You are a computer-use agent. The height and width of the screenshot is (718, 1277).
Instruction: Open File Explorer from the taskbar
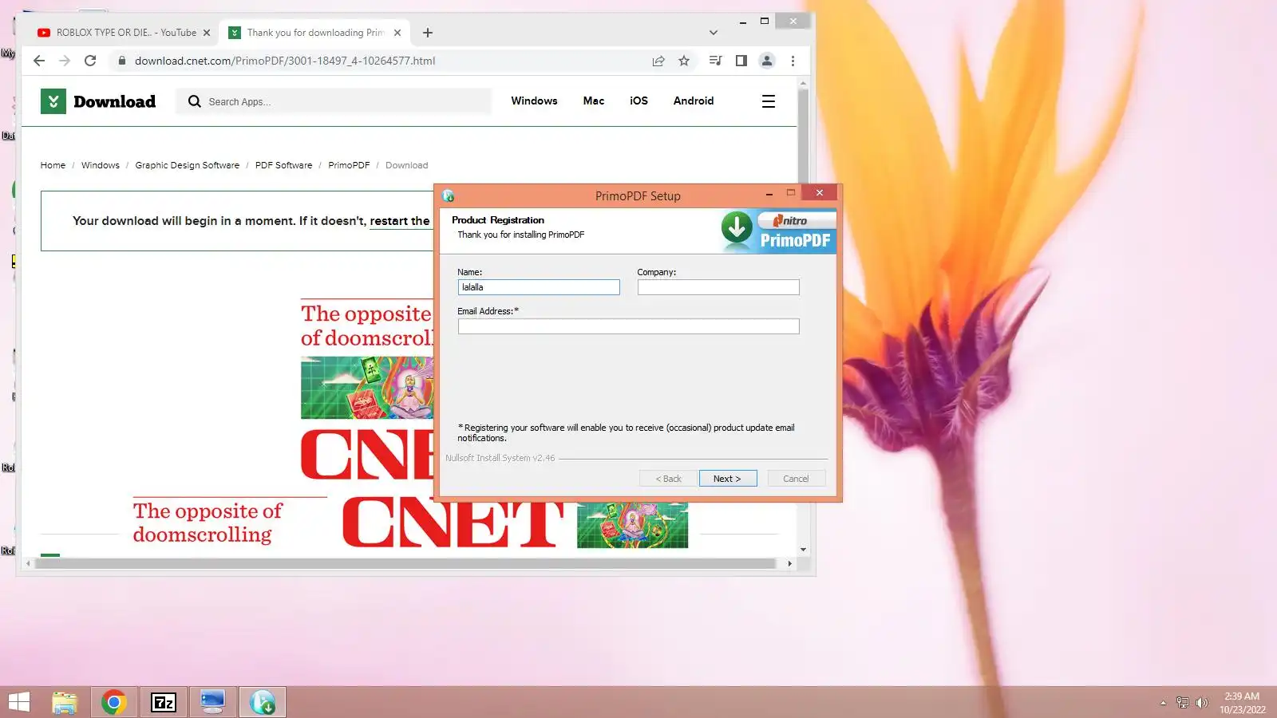pos(65,702)
